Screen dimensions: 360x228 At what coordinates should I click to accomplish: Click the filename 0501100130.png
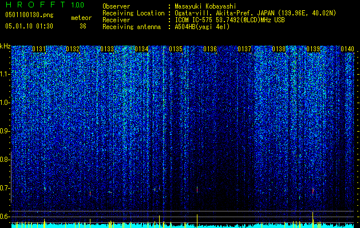point(29,15)
